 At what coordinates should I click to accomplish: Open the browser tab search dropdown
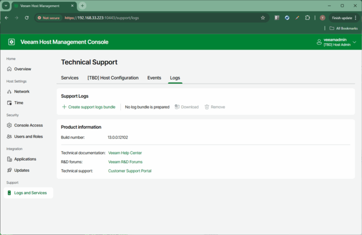point(6,6)
